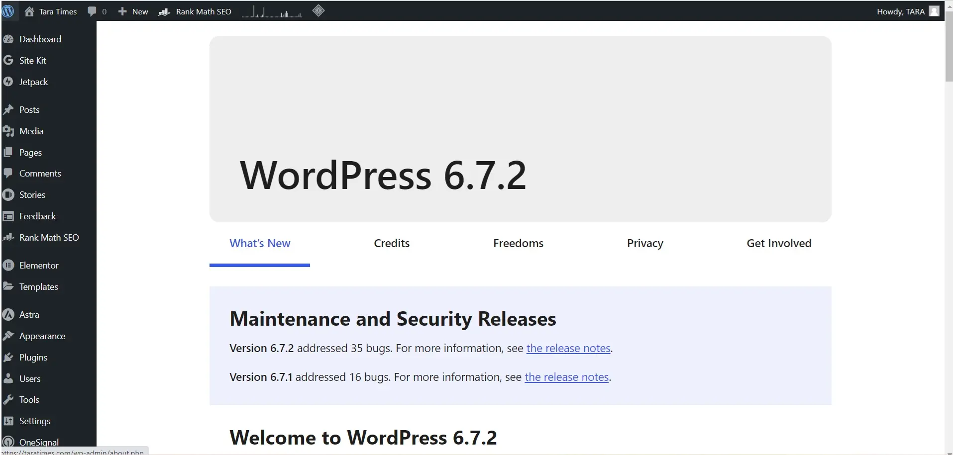Open release notes link for Version 6.7.1
The height and width of the screenshot is (455, 953).
click(567, 377)
